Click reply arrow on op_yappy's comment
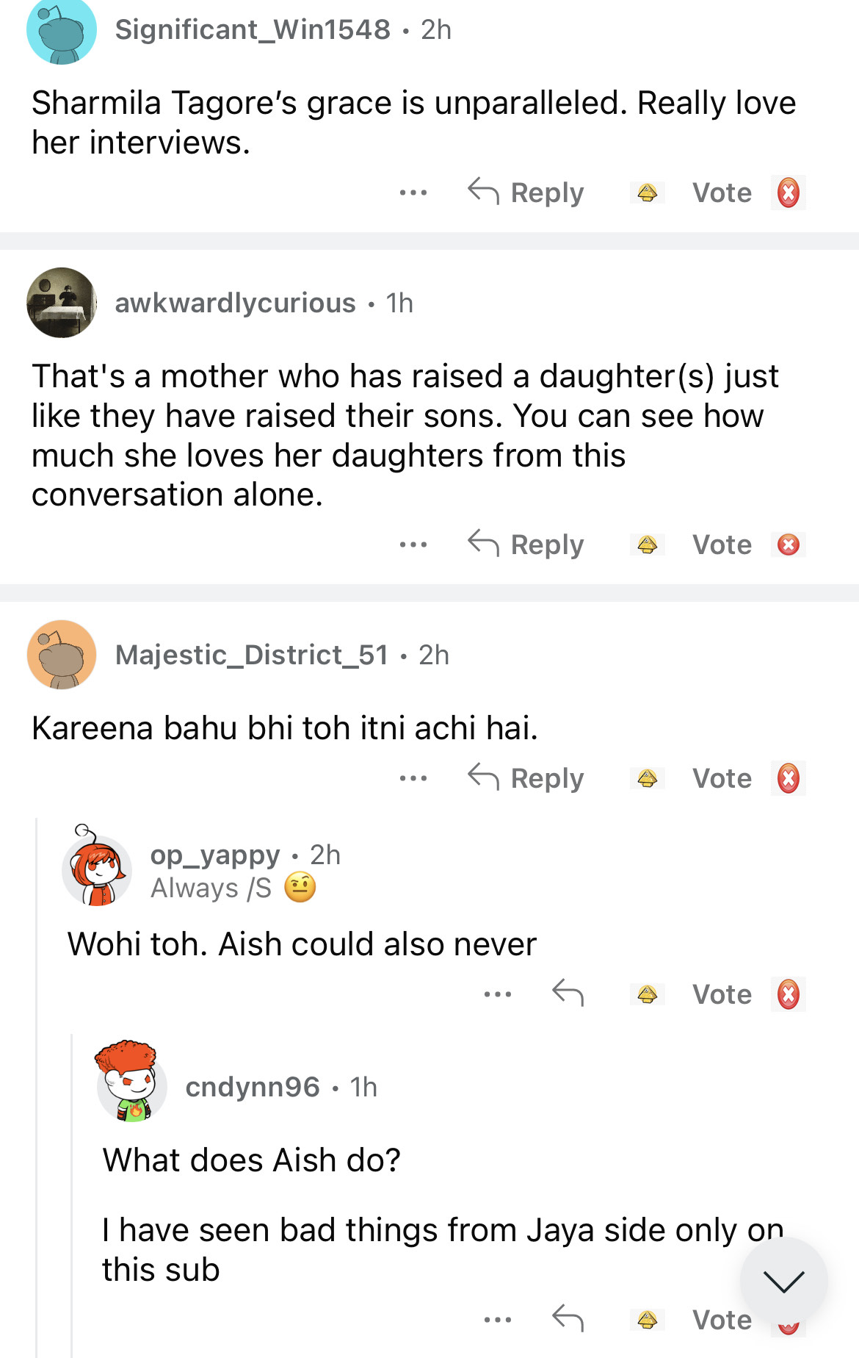 click(x=568, y=994)
